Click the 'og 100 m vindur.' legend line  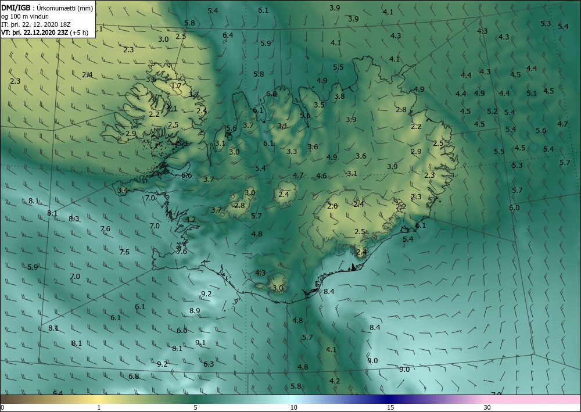25,16
